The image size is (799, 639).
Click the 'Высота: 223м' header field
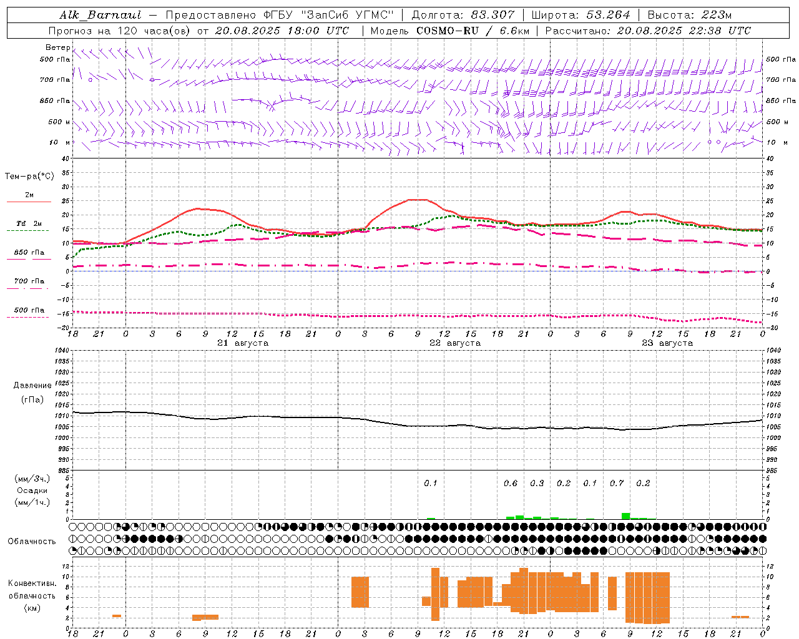[x=689, y=15]
